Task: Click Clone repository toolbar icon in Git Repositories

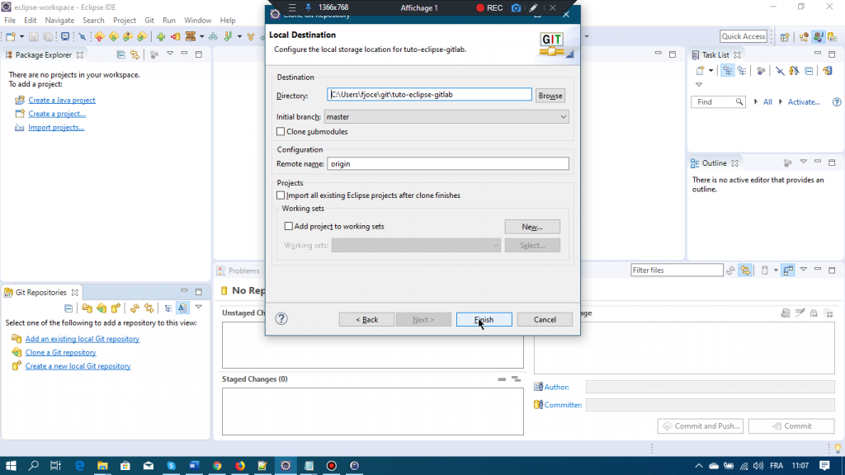Action: click(x=101, y=308)
